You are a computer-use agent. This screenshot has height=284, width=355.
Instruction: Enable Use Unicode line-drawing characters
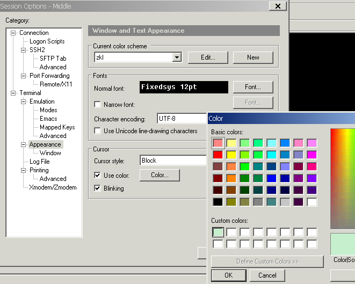tap(97, 131)
